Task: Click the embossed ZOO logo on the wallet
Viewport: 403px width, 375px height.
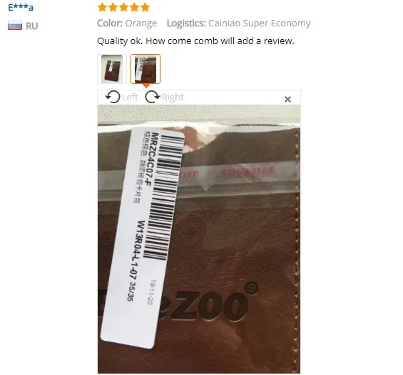Action: point(210,305)
